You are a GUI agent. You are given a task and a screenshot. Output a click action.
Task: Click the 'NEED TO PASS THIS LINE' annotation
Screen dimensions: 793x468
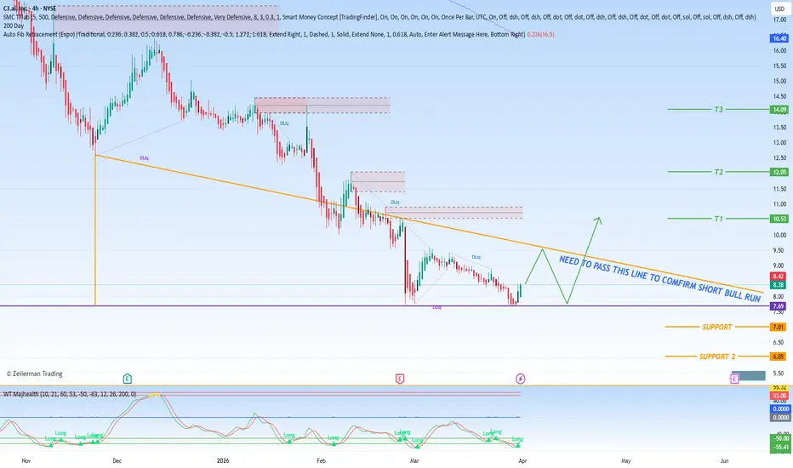[660, 279]
